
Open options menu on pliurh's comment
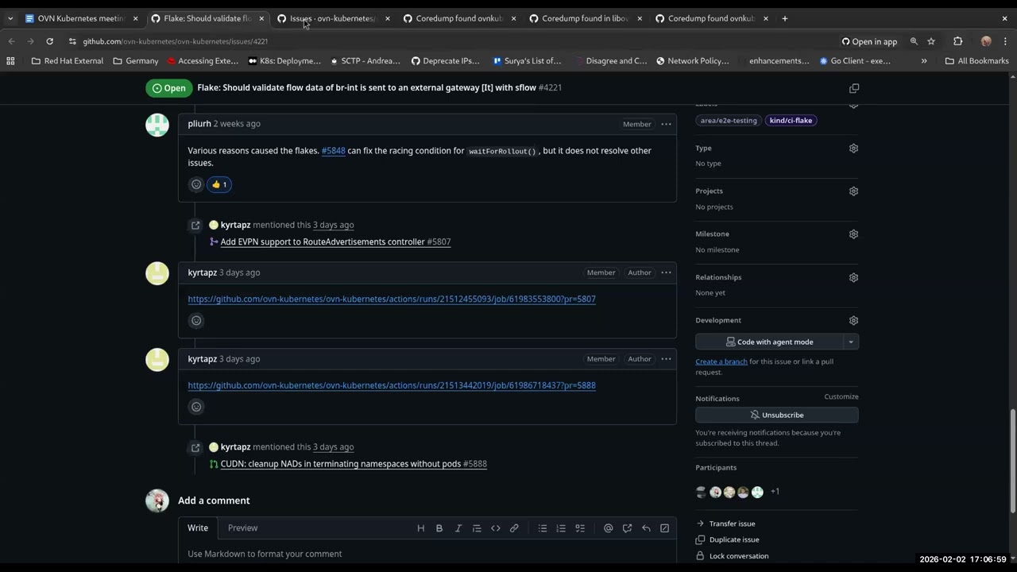tap(666, 124)
